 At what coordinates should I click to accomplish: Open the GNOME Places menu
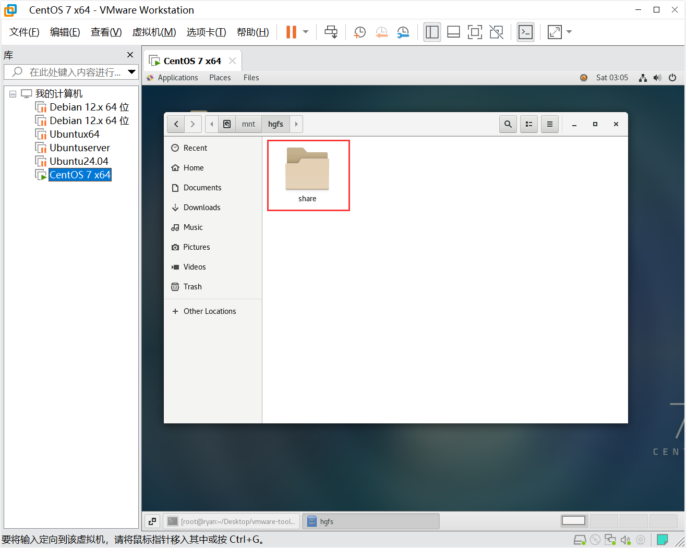[220, 78]
